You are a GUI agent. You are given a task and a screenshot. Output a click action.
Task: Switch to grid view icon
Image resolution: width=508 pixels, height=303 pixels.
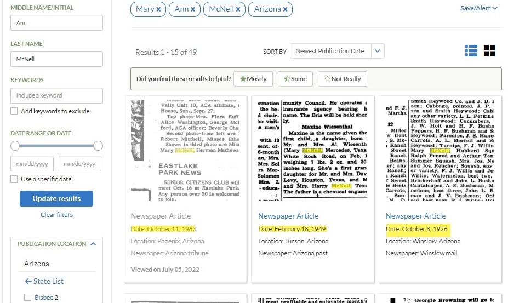[489, 51]
